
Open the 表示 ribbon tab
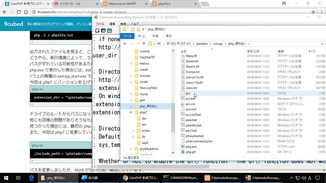pyautogui.click(x=169, y=36)
